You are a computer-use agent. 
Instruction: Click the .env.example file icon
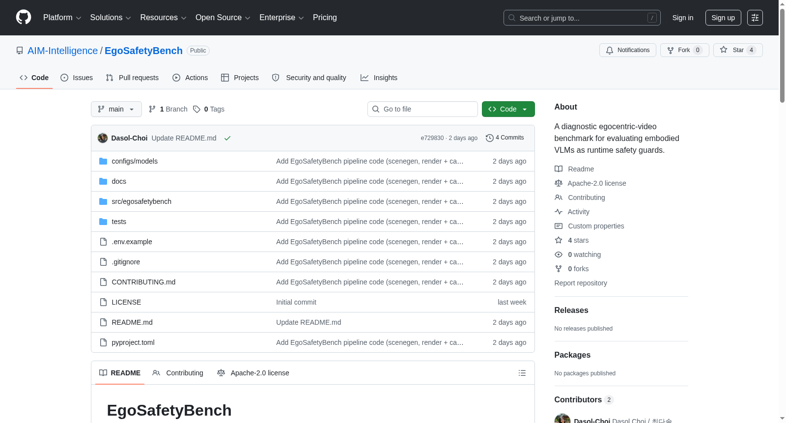tap(103, 242)
